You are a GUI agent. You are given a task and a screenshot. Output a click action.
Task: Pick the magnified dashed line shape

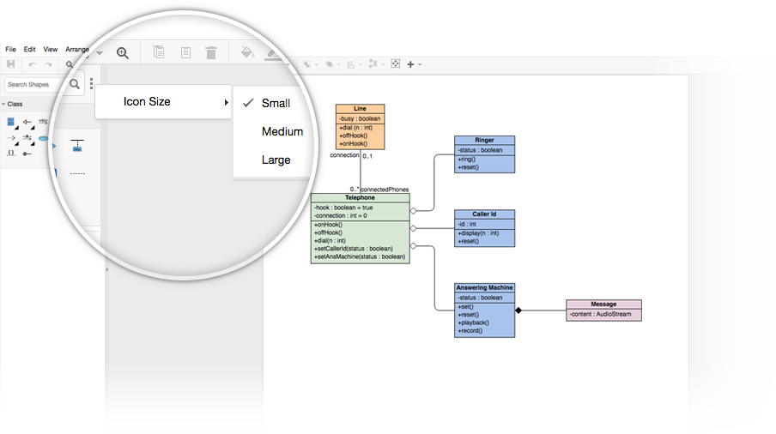(x=77, y=173)
